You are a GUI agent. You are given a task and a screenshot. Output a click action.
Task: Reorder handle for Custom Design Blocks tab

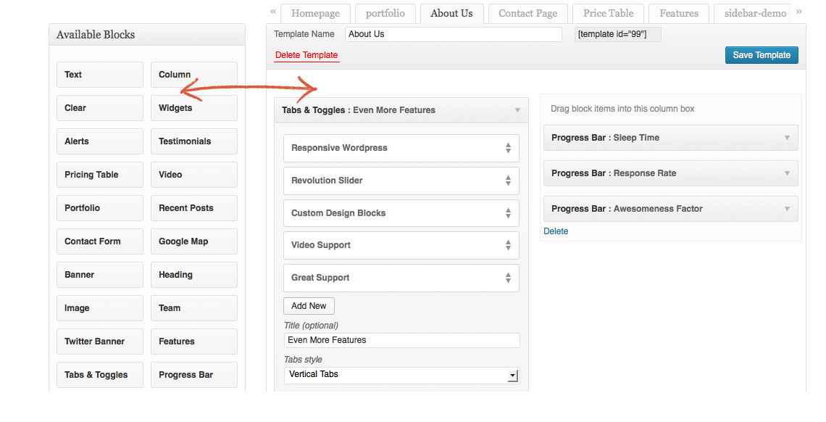click(x=508, y=213)
